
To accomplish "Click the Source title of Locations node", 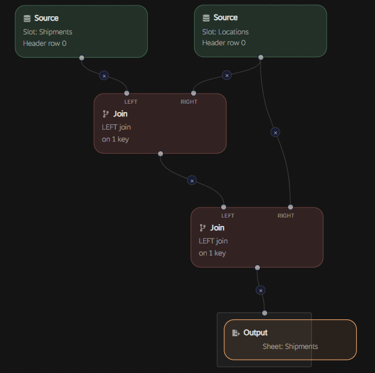I will (x=225, y=17).
